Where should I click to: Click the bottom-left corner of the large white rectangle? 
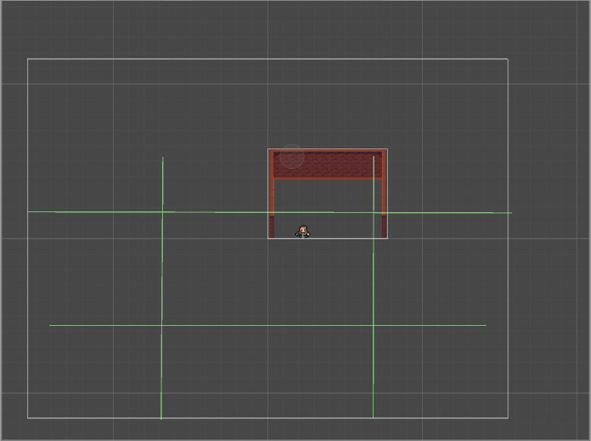(x=28, y=418)
